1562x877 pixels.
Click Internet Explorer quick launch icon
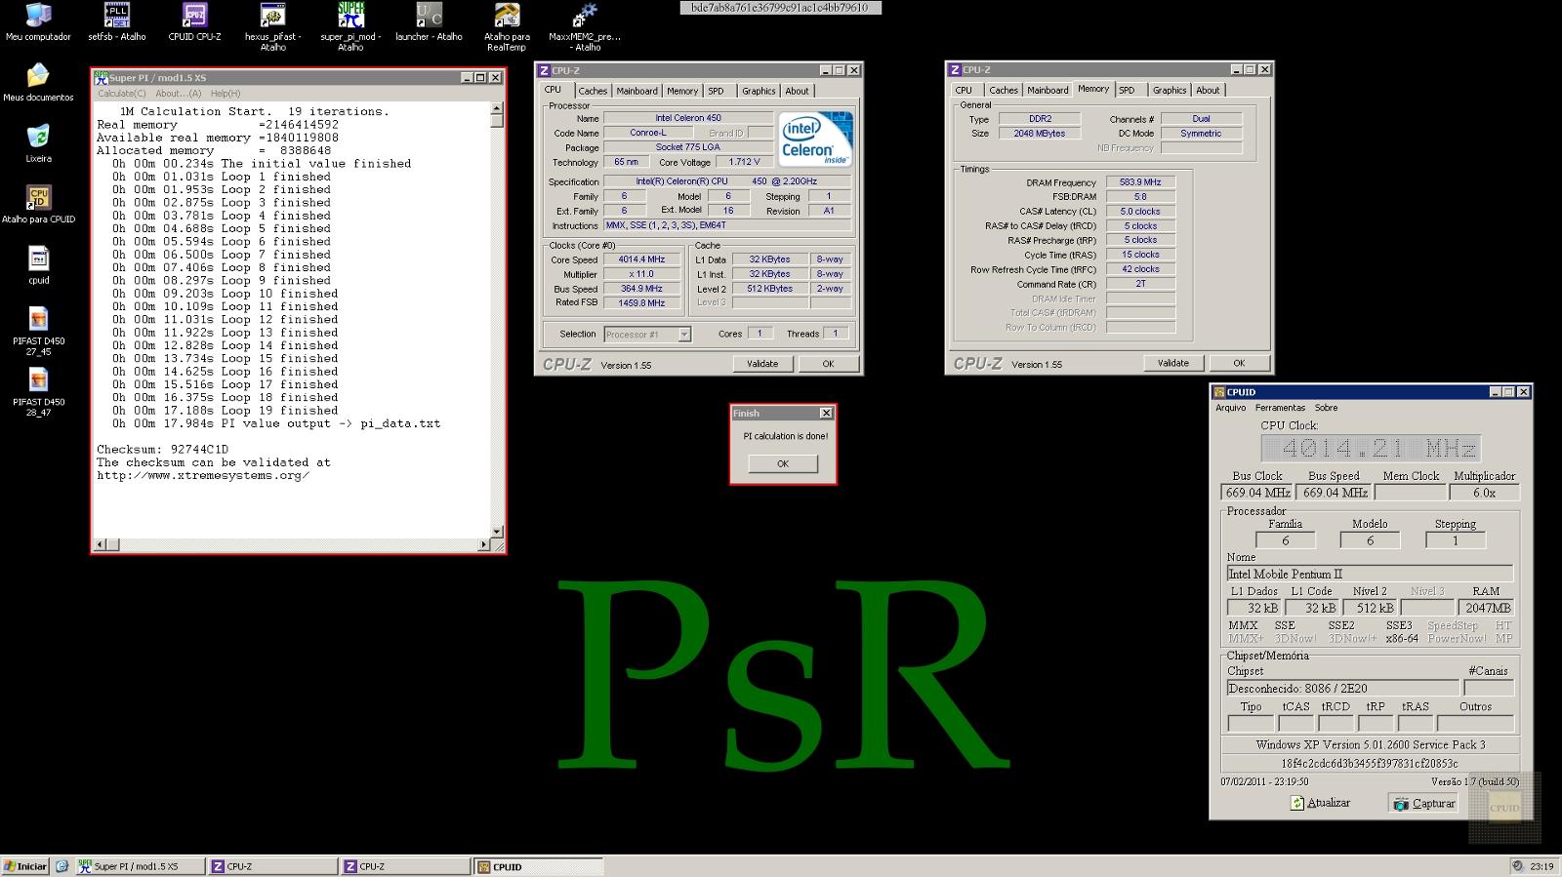(62, 866)
